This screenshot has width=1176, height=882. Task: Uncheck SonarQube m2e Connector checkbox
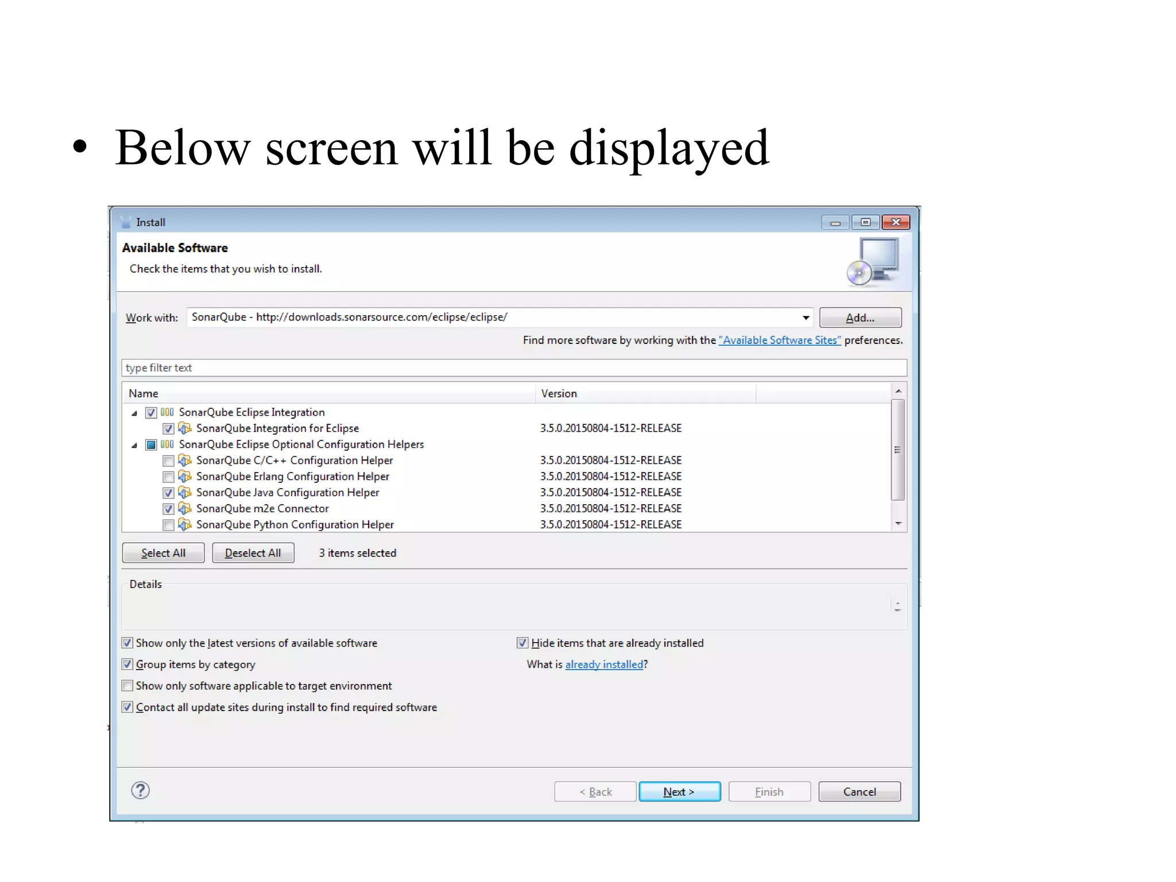(168, 509)
